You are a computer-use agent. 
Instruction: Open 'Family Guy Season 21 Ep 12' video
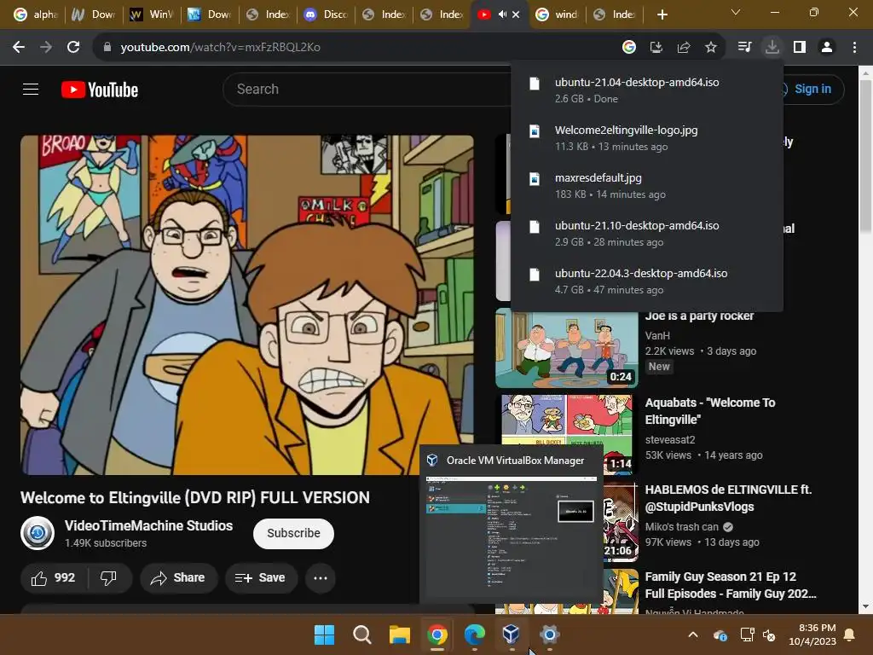730,585
